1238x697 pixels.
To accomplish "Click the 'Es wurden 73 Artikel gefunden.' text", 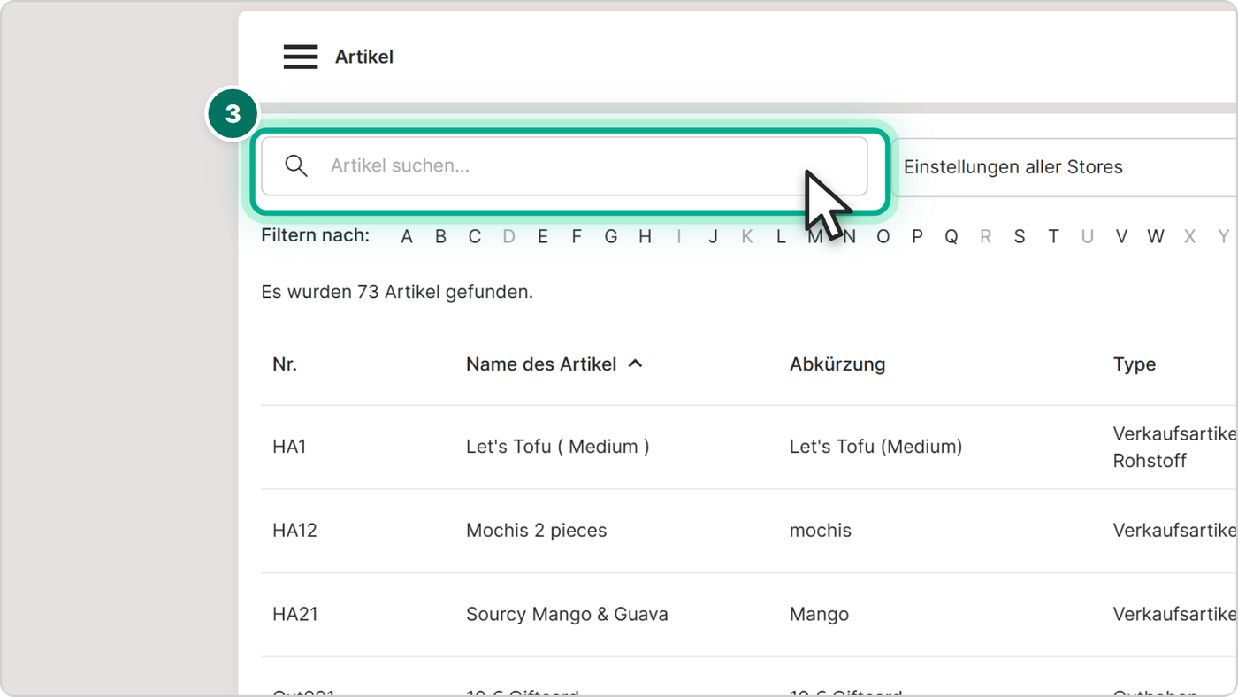I will pos(397,292).
